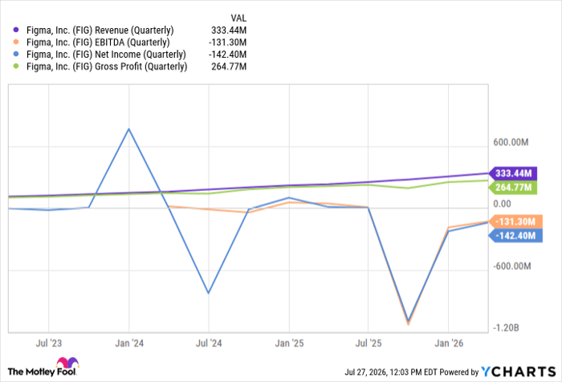The image size is (562, 382).
Task: Click the Jan '24 x-axis label
Action: pyautogui.click(x=129, y=343)
